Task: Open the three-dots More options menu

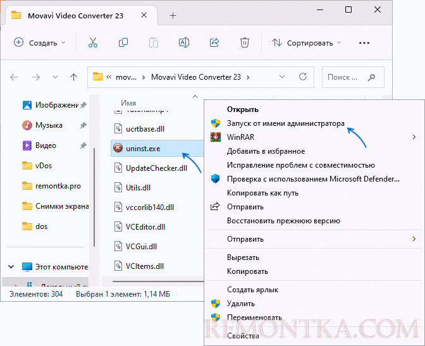Action: tap(364, 43)
